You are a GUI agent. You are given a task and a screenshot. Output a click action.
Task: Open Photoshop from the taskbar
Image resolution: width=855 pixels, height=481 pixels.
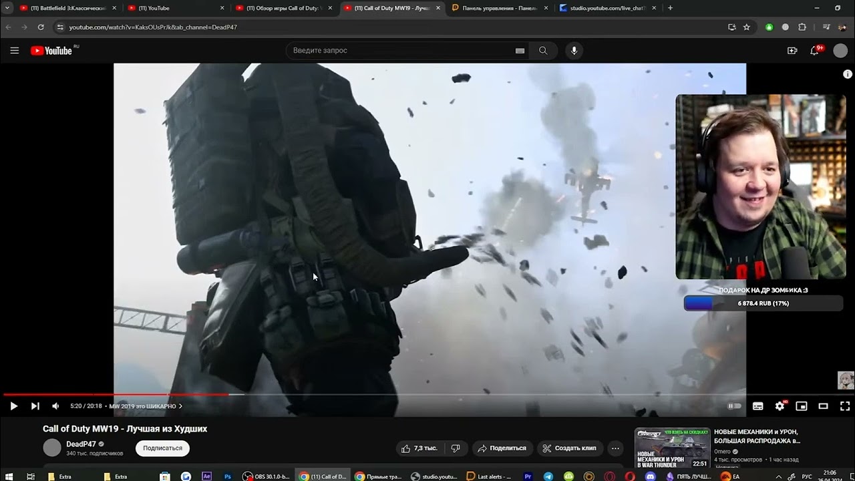click(x=227, y=476)
